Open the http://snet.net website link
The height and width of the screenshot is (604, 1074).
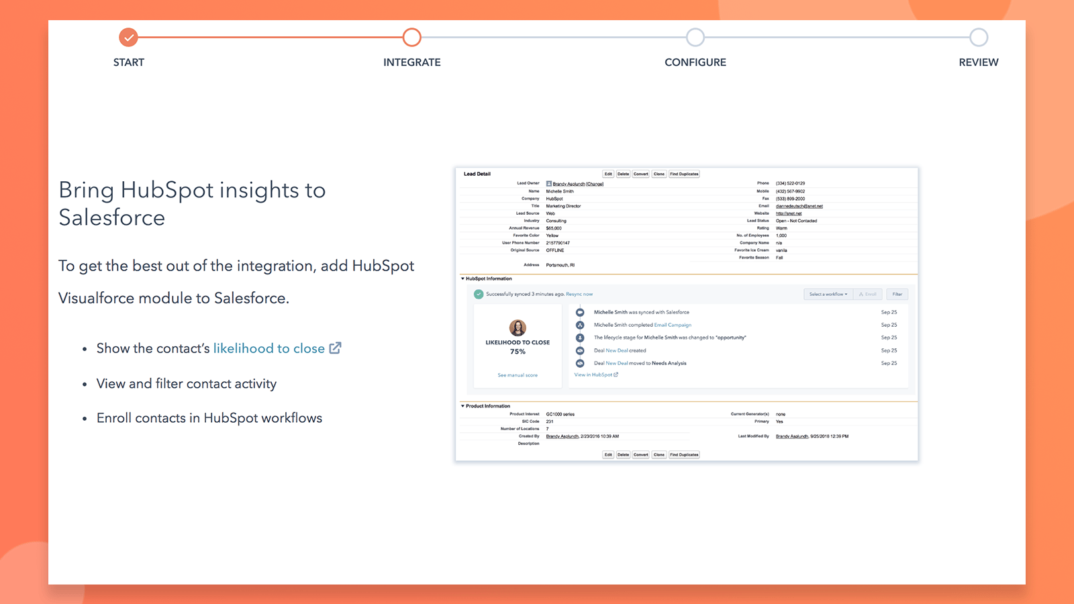(x=789, y=213)
